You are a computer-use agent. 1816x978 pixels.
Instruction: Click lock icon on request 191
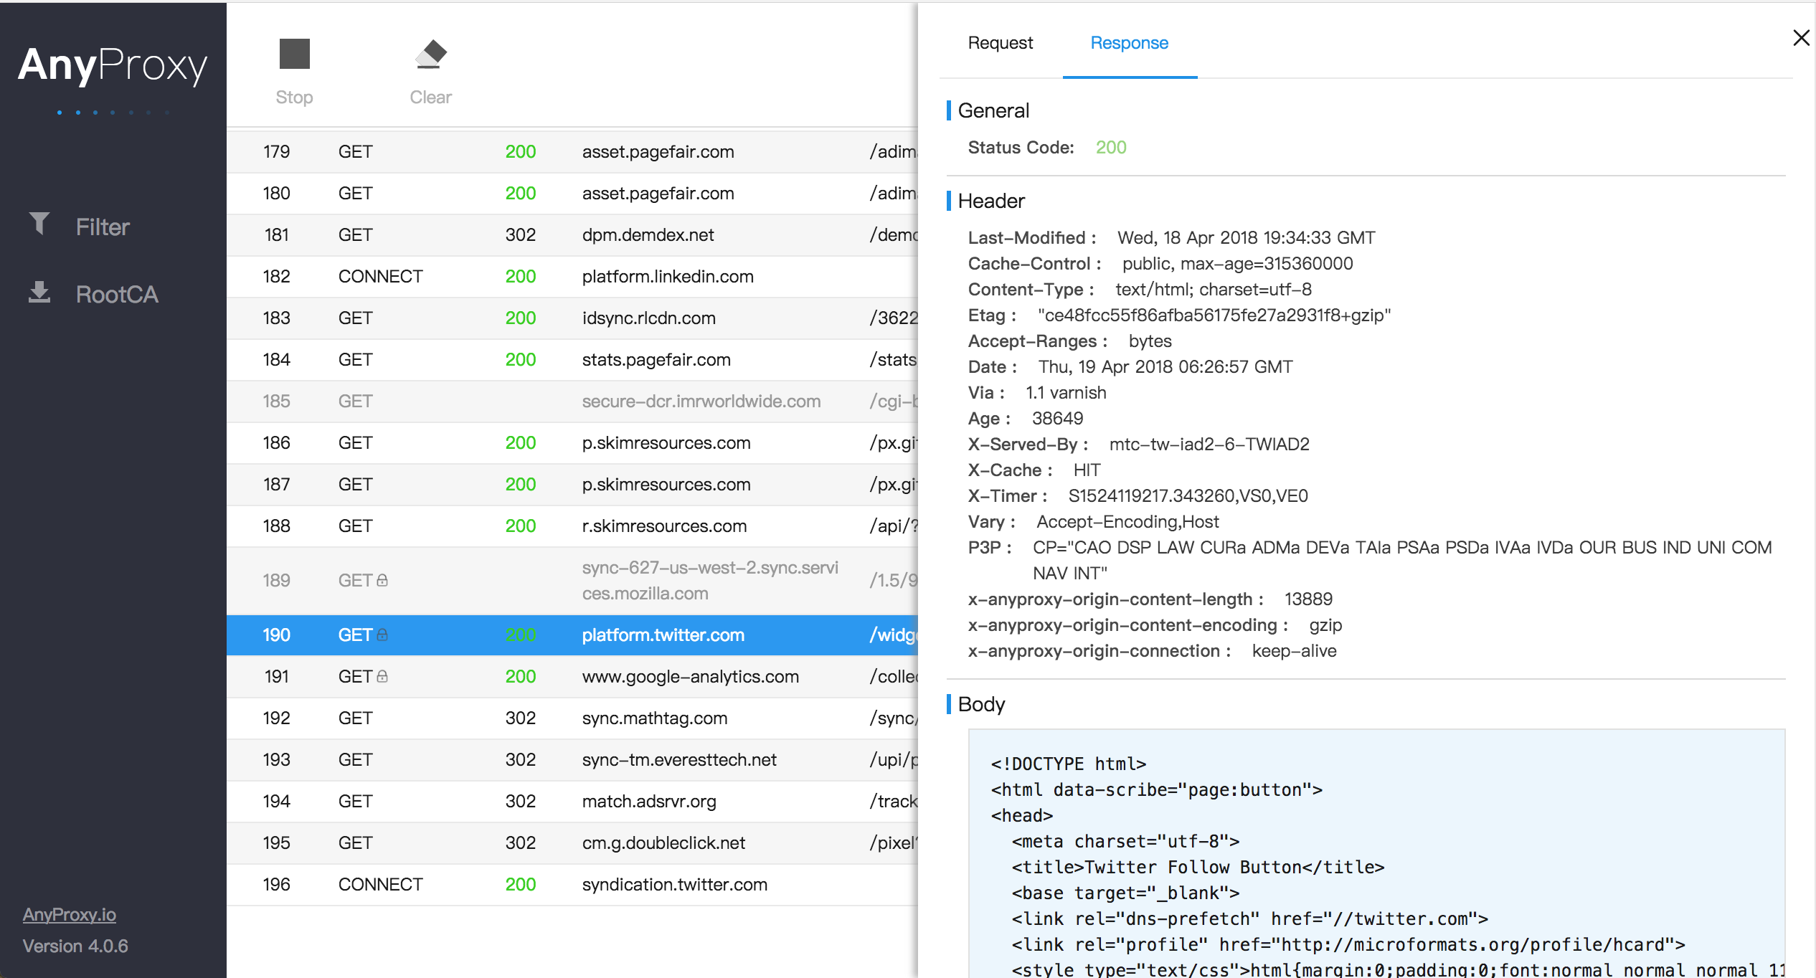tap(382, 676)
